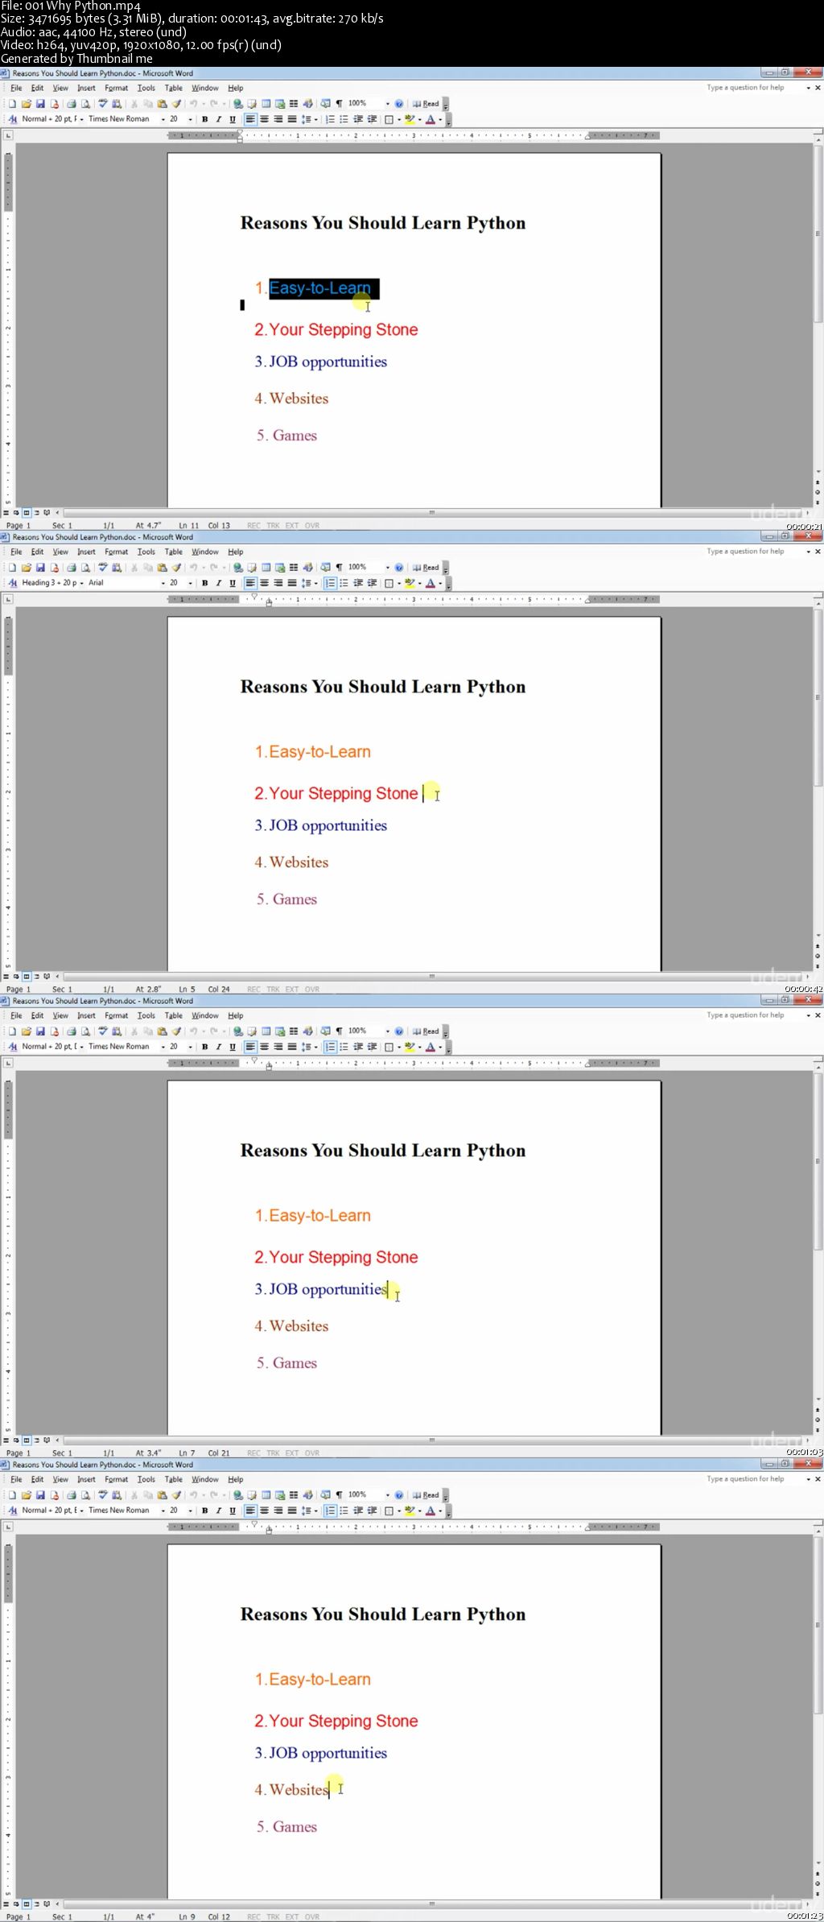Open Tools menu in the 00:01:03 frame
824x1922 pixels.
[x=146, y=1015]
